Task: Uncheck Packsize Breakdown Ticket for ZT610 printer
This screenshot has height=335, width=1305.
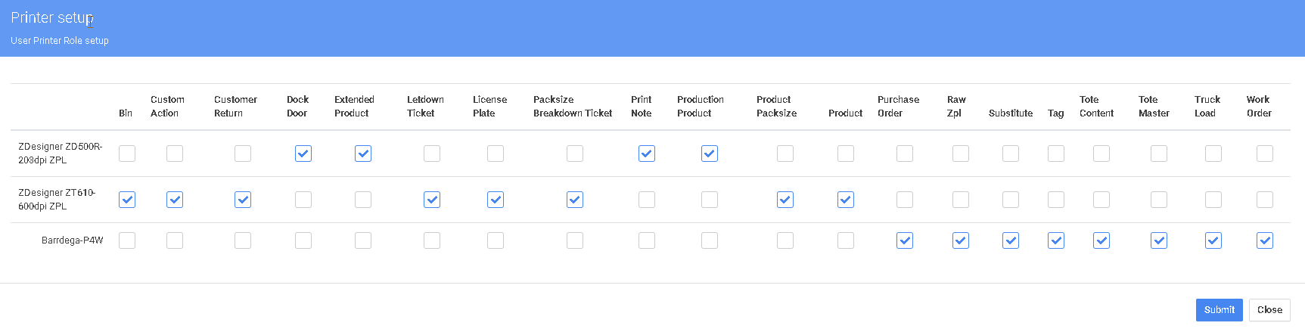Action: point(575,200)
